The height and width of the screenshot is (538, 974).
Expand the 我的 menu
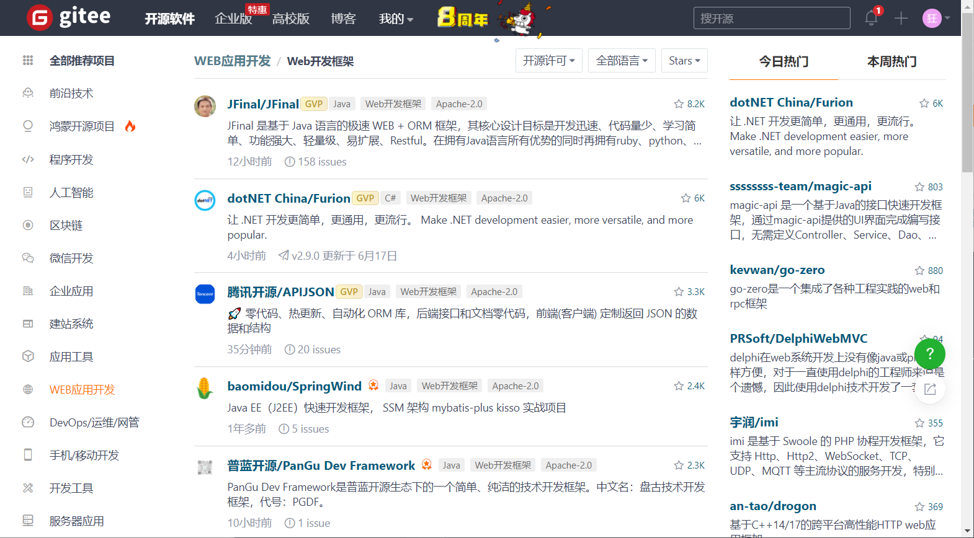tap(396, 19)
